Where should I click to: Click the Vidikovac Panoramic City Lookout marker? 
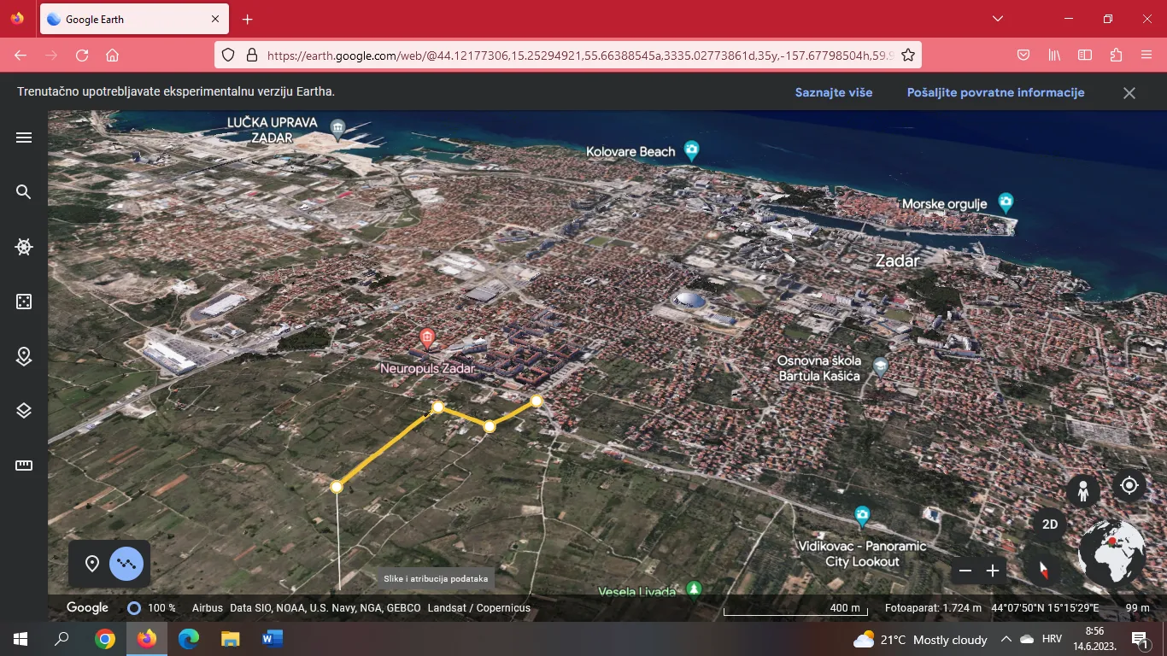click(862, 516)
